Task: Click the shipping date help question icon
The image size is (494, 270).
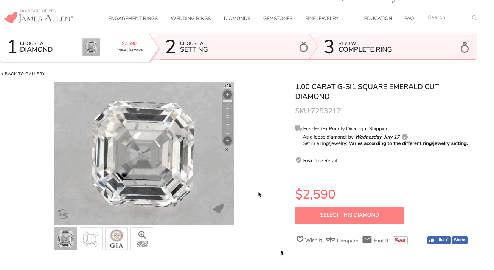Action: (x=405, y=137)
